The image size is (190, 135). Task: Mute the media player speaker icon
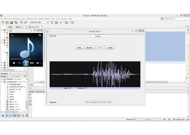coord(38,63)
